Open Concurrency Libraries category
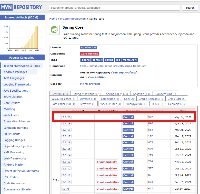Screen dimensions: 200x194 (18, 189)
